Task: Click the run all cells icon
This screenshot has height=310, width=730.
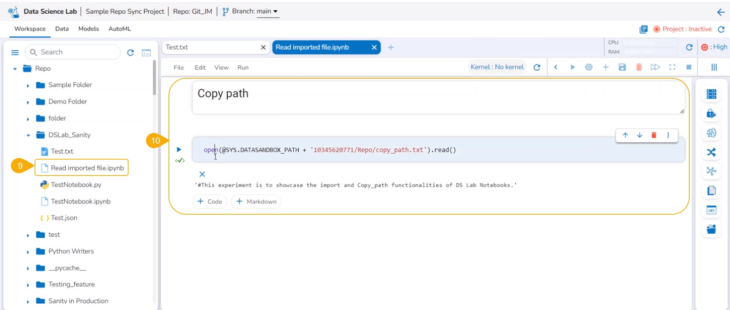Action: (x=655, y=67)
